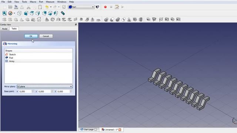The image size is (237, 133).
Task: Click the Stop macro recording square
Action: (111, 7)
